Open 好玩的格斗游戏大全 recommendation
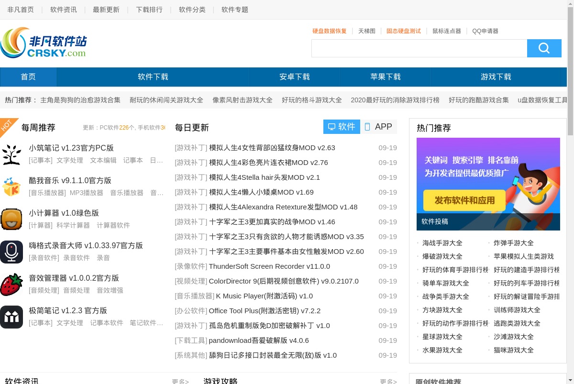This screenshot has width=574, height=384. [312, 100]
